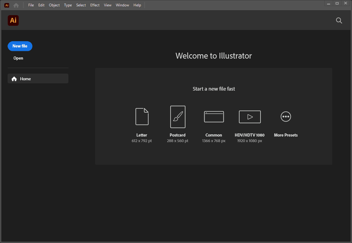Screen dimensions: 352x243
Task: Click the small Ai app icon in title bar
Action: (7, 5)
